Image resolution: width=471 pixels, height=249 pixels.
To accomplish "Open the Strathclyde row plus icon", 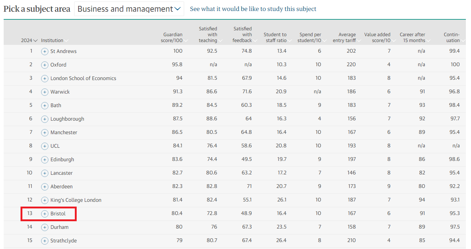I will point(44,241).
